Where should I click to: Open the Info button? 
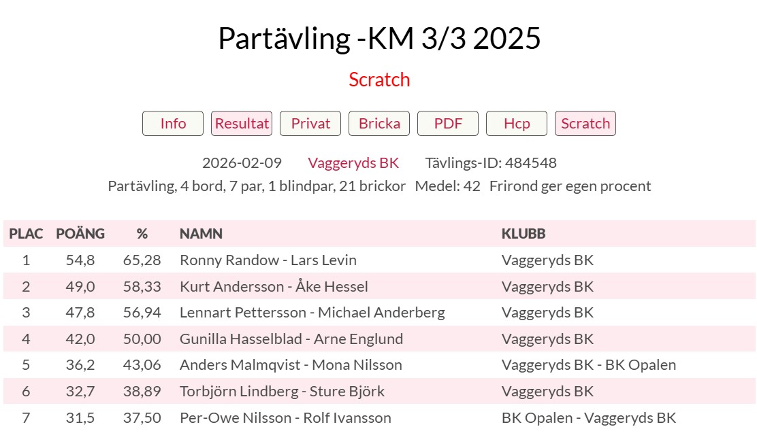(x=173, y=124)
